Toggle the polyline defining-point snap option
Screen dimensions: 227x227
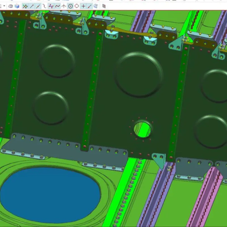click(51, 6)
